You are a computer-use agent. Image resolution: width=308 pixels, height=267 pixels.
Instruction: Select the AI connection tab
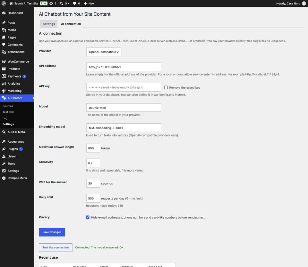(x=71, y=24)
